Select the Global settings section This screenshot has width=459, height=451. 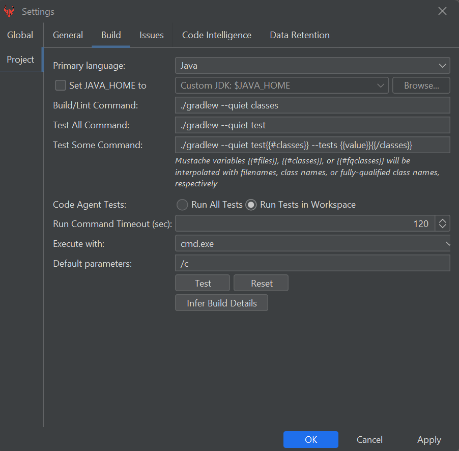[x=20, y=35]
